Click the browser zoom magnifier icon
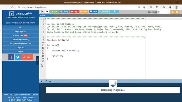 tap(139, 7)
